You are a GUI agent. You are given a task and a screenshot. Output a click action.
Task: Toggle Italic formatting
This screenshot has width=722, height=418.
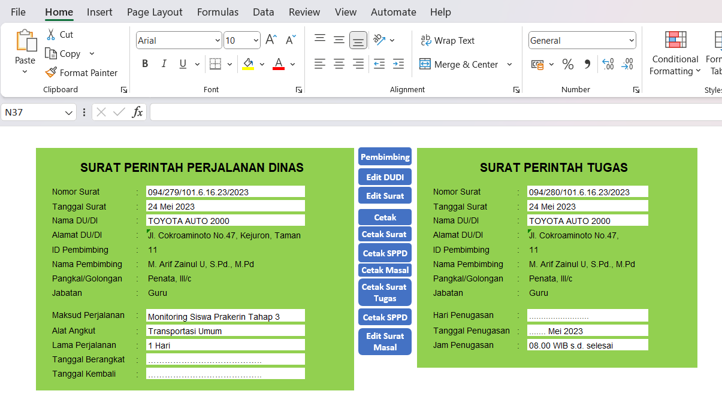pos(164,64)
